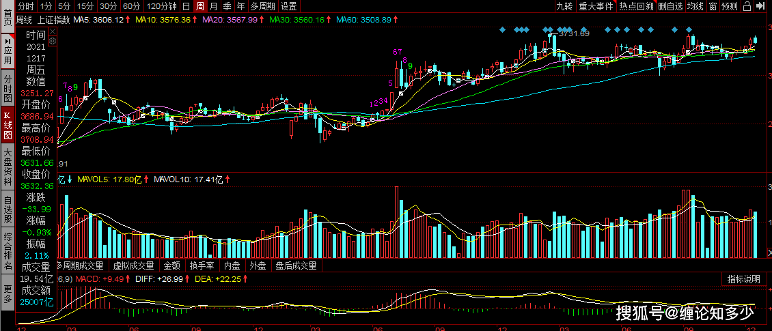Expand the 热点回溯 hot topics review
The image size is (772, 331).
coord(635,6)
